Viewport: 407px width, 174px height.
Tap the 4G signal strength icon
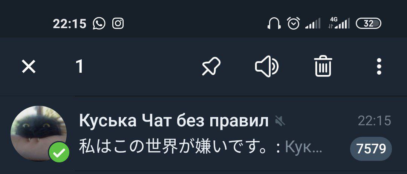click(339, 23)
